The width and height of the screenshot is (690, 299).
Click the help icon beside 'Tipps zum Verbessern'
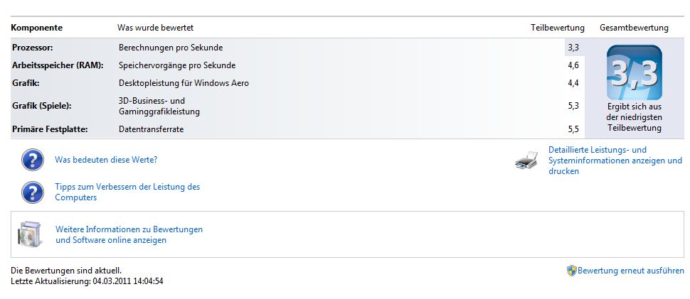coord(33,192)
